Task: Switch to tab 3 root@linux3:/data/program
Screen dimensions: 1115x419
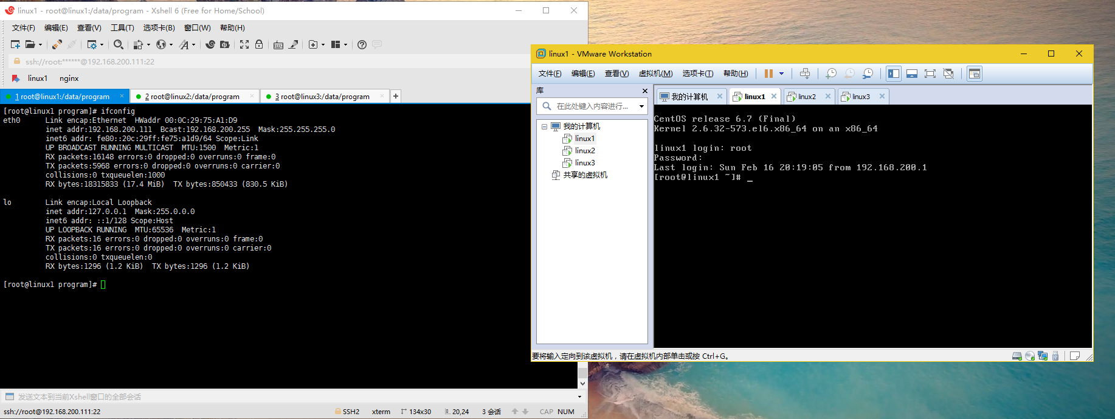Action: point(324,96)
